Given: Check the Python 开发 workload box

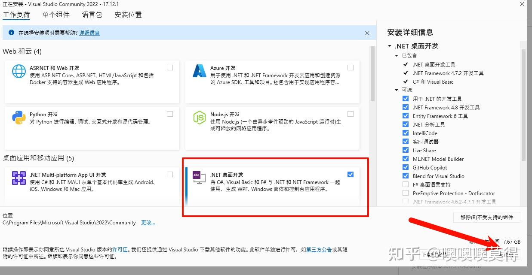Looking at the screenshot, I should [170, 114].
